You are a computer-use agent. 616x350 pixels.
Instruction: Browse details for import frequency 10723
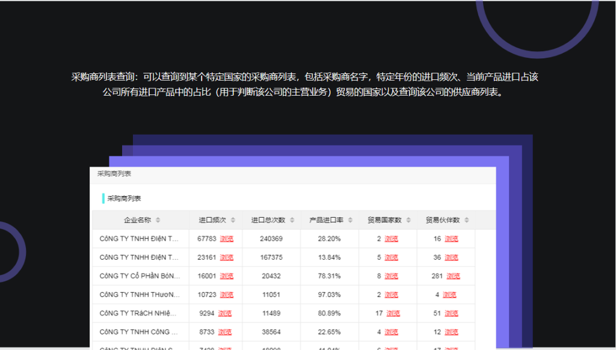click(x=227, y=295)
